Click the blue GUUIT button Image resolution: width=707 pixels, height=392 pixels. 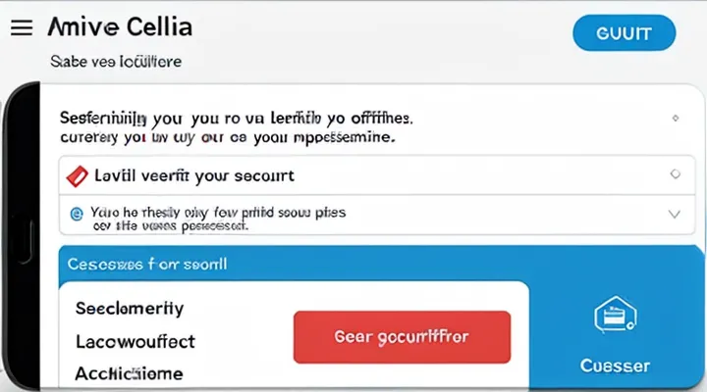point(624,33)
